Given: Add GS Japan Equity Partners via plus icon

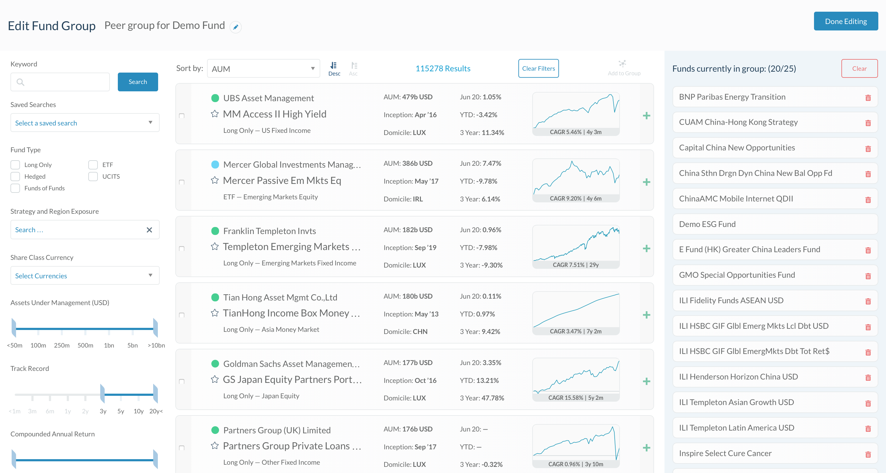Looking at the screenshot, I should point(646,381).
